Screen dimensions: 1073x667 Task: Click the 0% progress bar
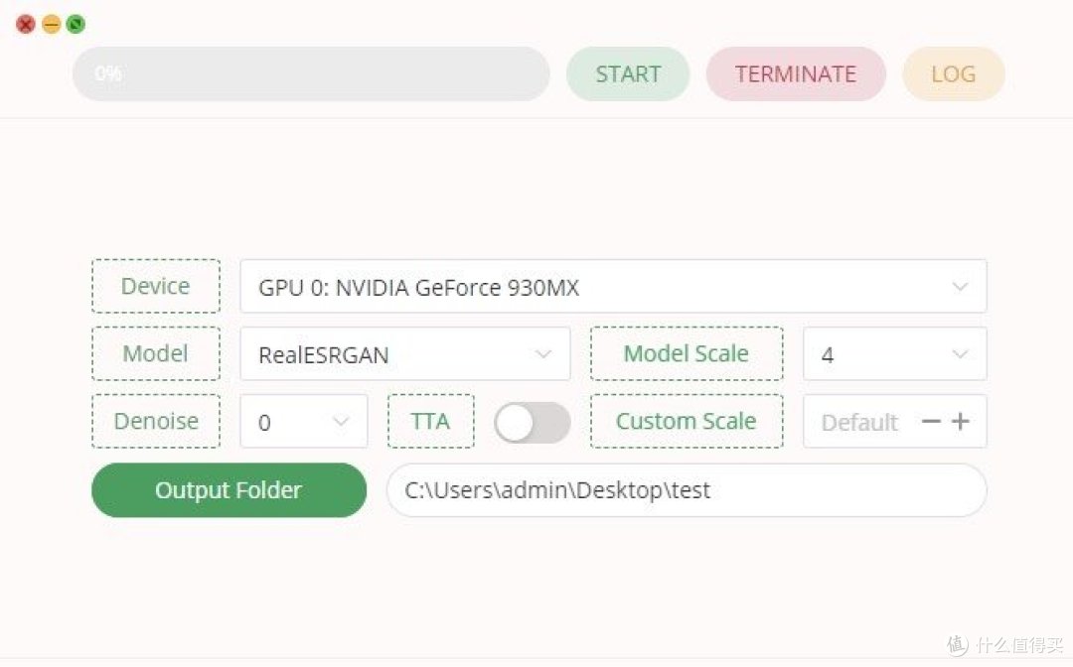point(311,73)
